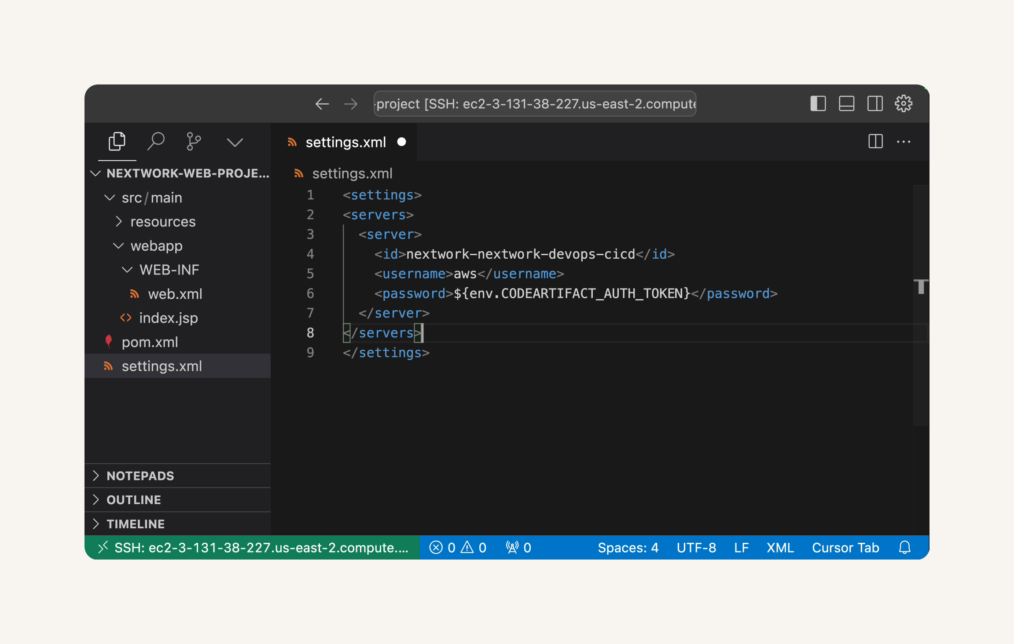
Task: Change indentation via Spaces: 4
Action: coord(628,548)
